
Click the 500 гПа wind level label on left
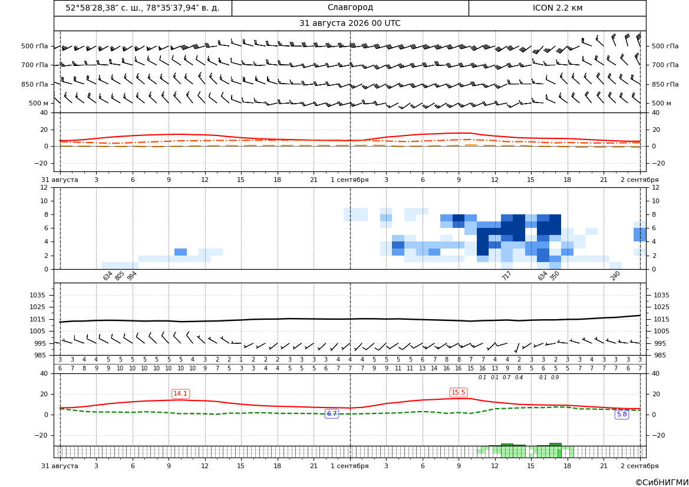[x=35, y=46]
